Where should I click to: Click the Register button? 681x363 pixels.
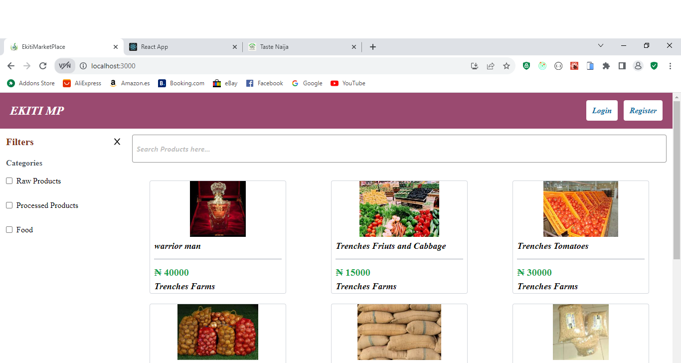pyautogui.click(x=643, y=111)
